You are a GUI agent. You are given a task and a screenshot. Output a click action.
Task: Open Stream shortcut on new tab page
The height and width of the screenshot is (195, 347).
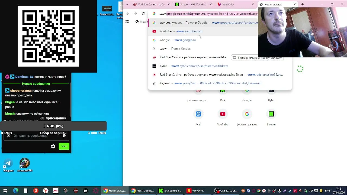(x=271, y=118)
